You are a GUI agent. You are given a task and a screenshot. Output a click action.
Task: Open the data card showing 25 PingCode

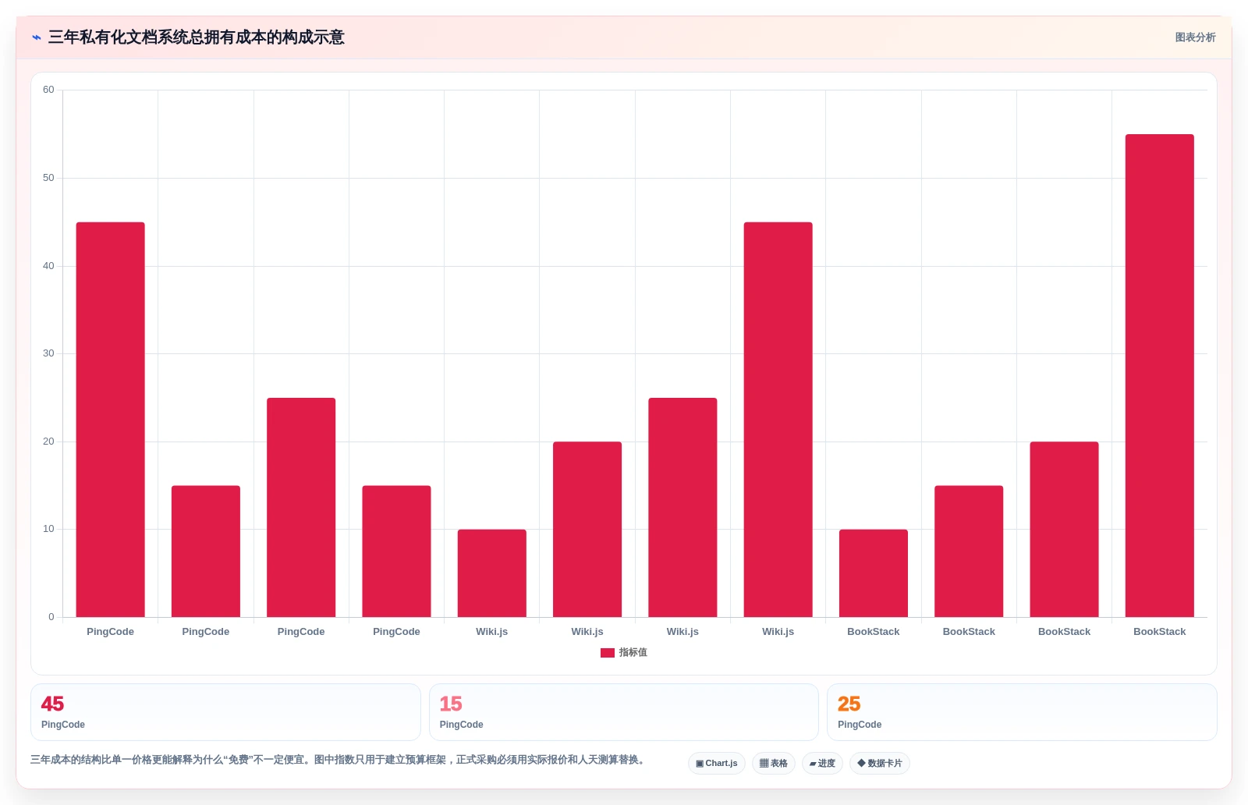[1022, 712]
